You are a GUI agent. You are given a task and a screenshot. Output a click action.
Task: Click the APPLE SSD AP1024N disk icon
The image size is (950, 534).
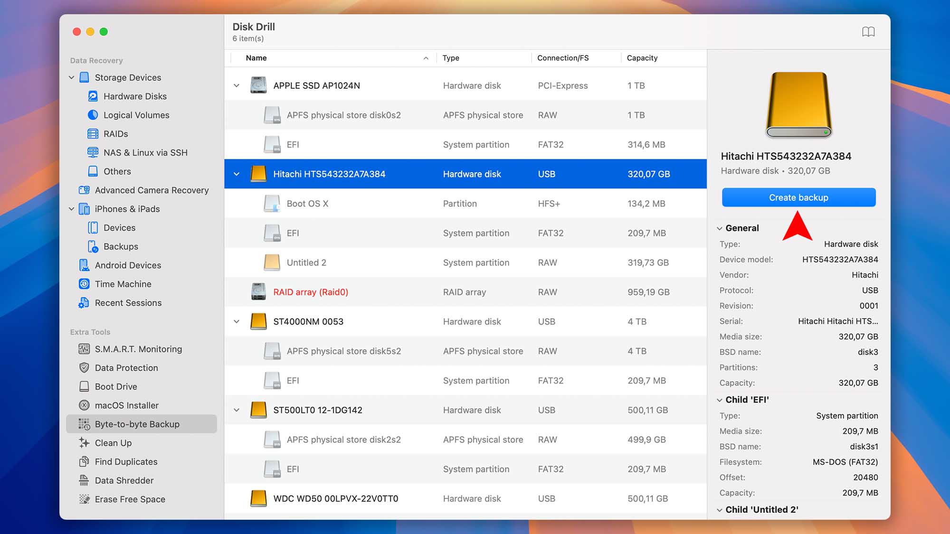258,85
